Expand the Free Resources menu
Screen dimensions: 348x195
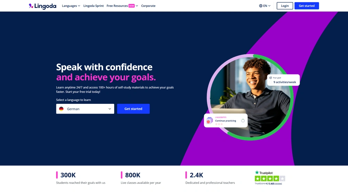coord(122,6)
